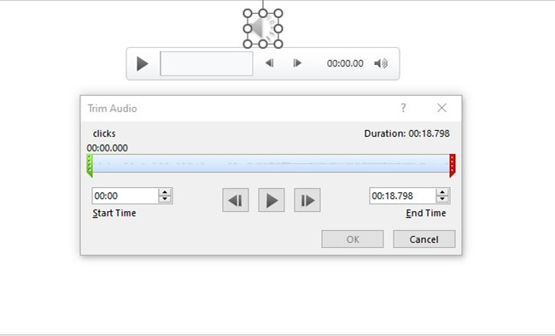The image size is (555, 336).
Task: Click the End Time label
Action: click(x=426, y=213)
